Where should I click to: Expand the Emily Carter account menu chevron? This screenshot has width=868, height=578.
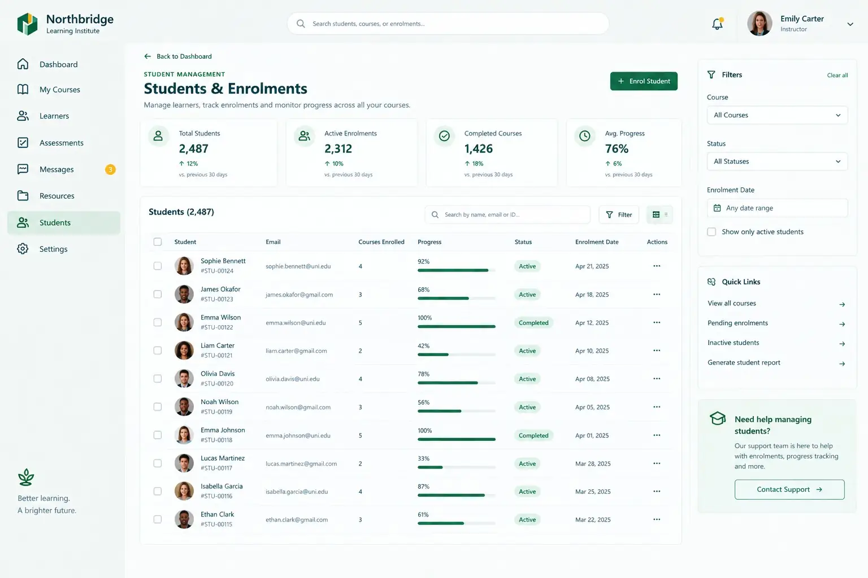(850, 24)
